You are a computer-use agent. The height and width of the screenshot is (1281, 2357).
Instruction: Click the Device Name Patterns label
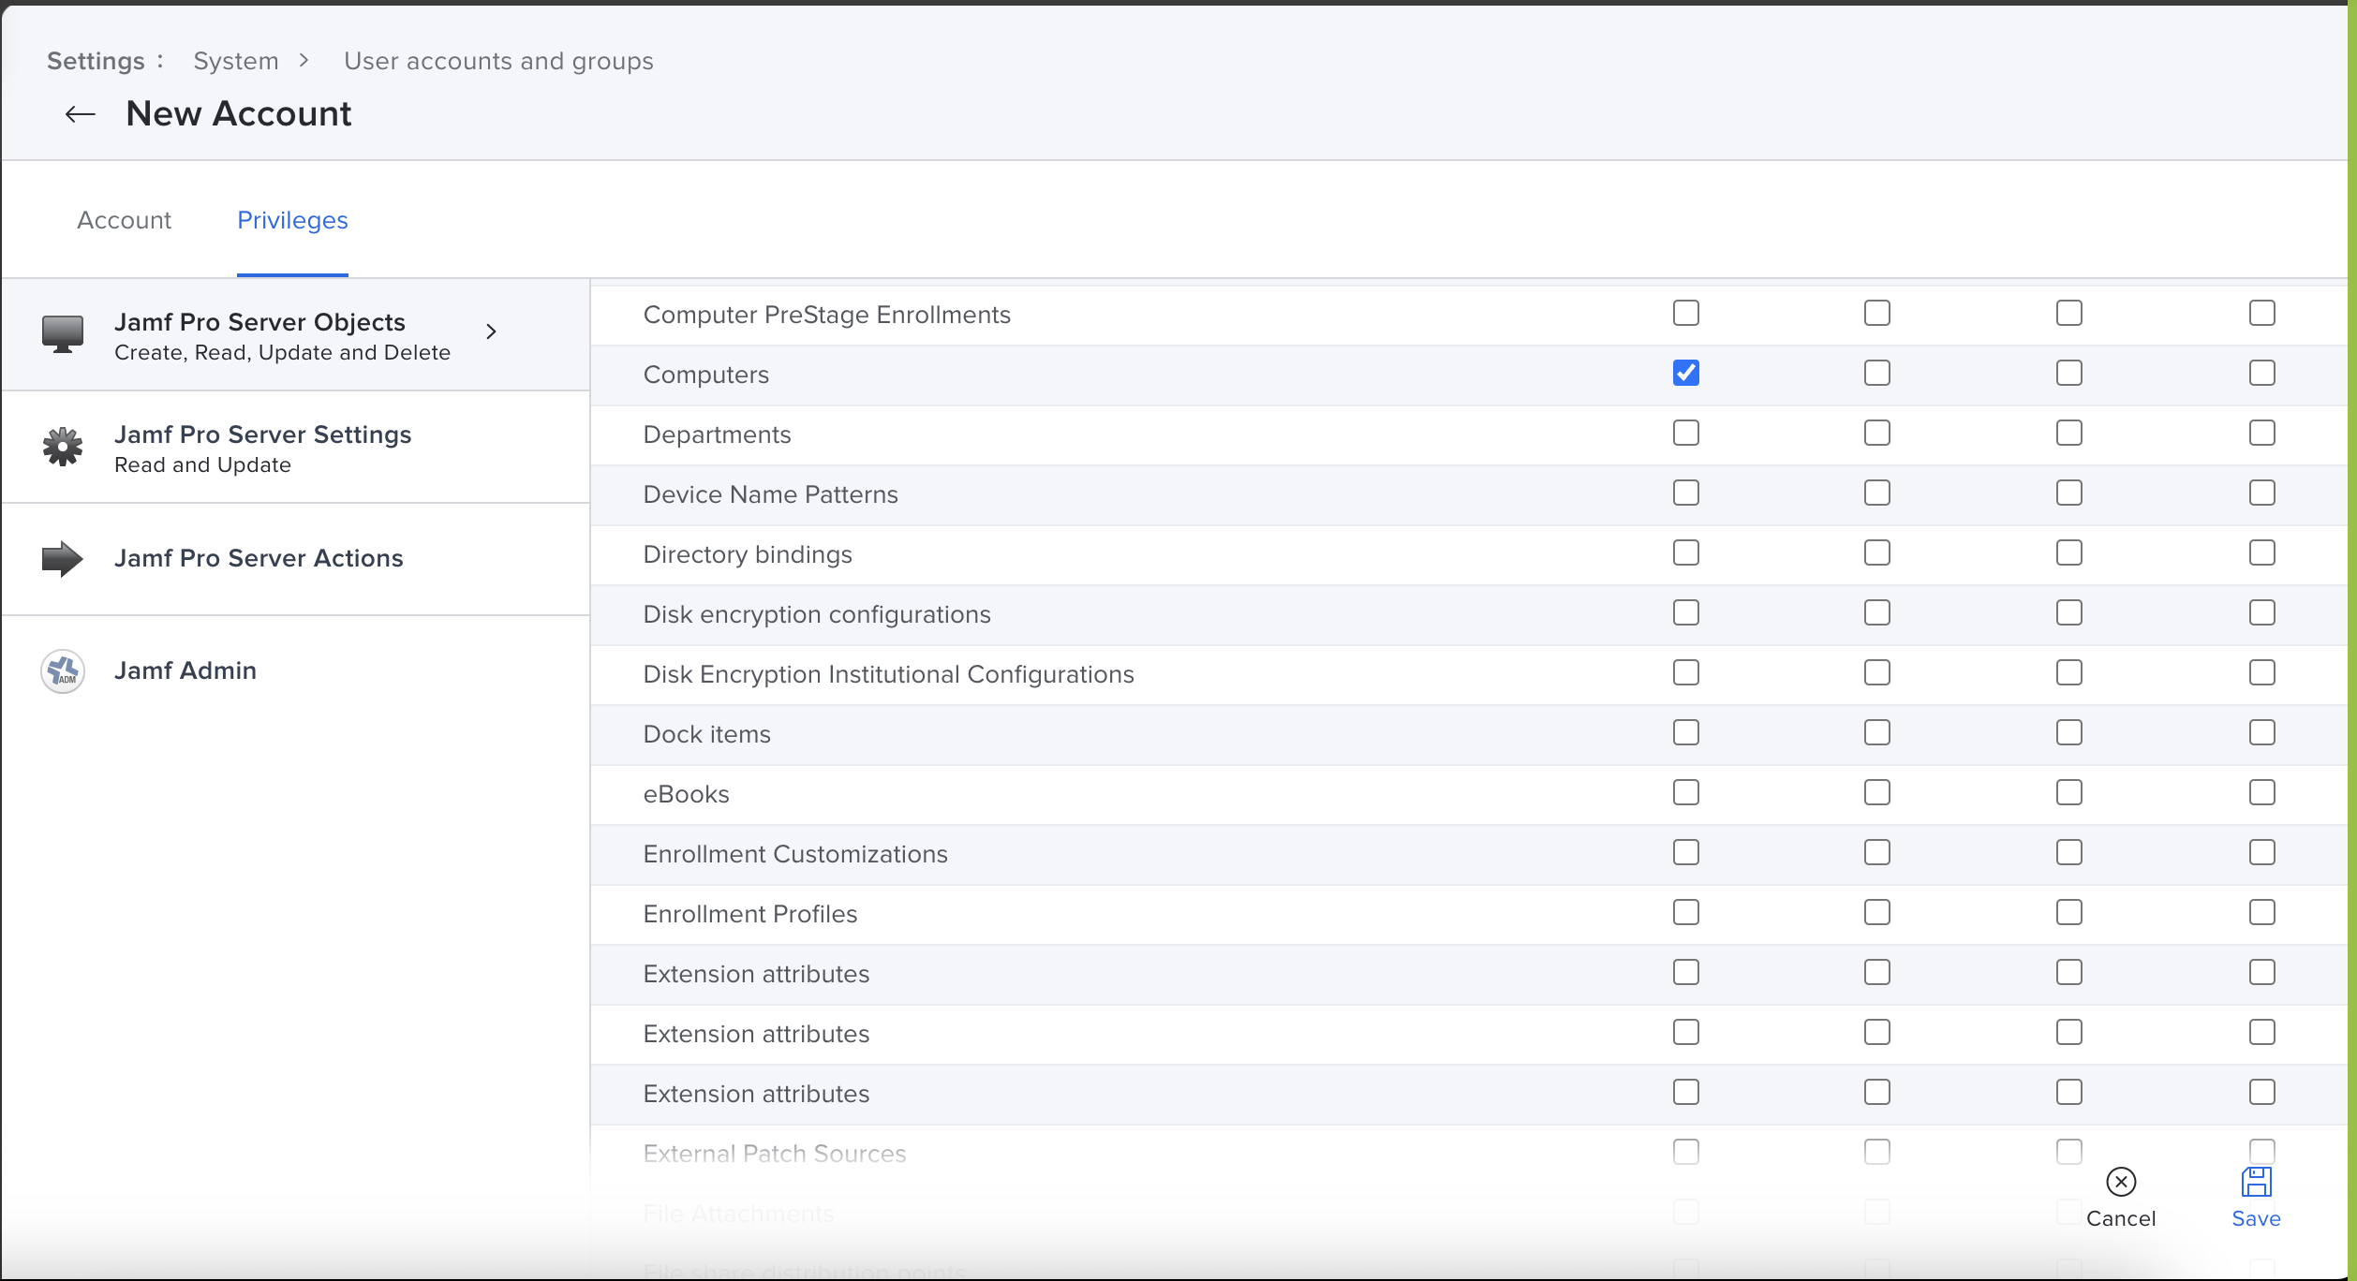(x=770, y=494)
